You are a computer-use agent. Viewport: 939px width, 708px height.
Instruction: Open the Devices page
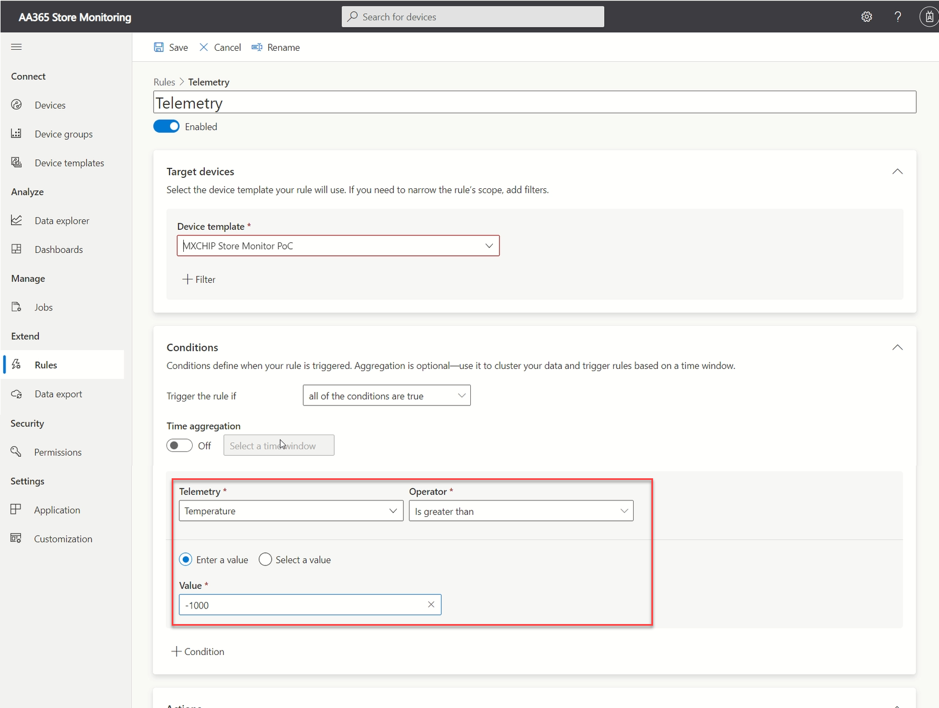tap(50, 104)
